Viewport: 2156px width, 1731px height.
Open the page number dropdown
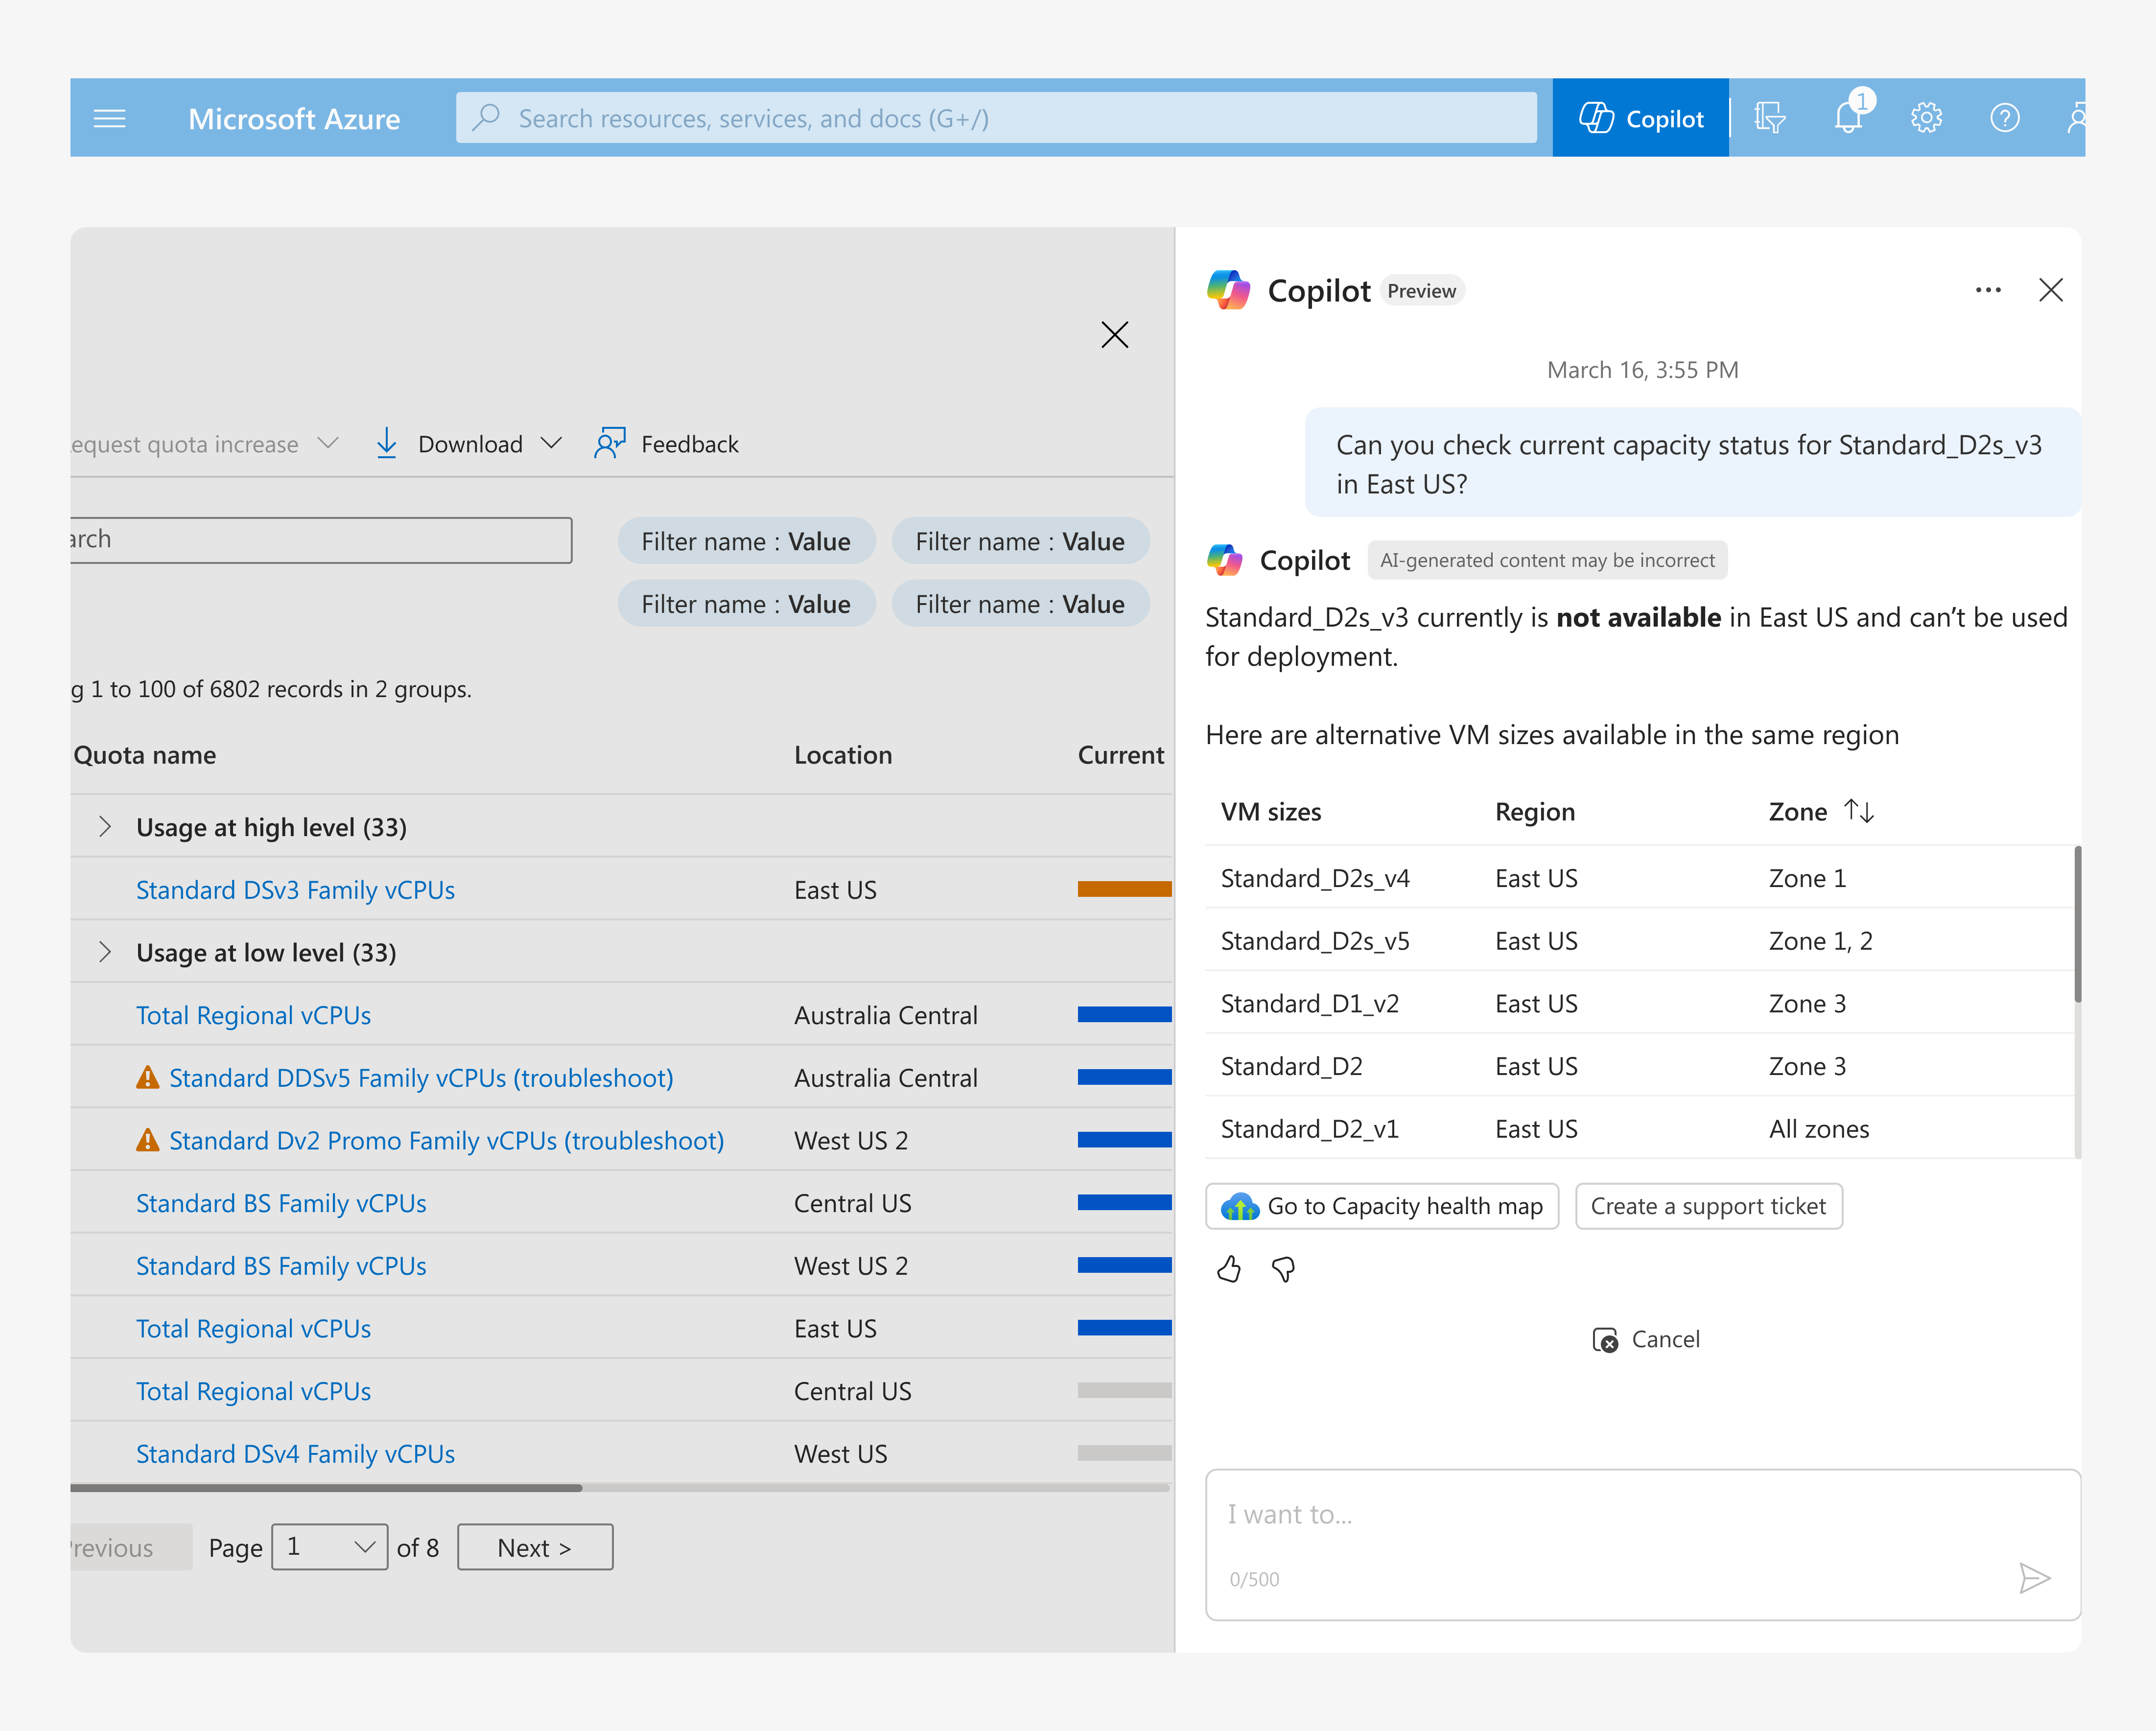[329, 1547]
